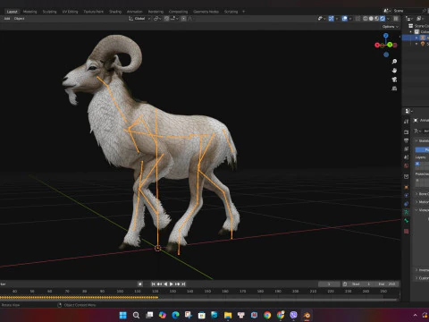Open the Compositing workspace tab
The width and height of the screenshot is (429, 322).
pyautogui.click(x=178, y=12)
